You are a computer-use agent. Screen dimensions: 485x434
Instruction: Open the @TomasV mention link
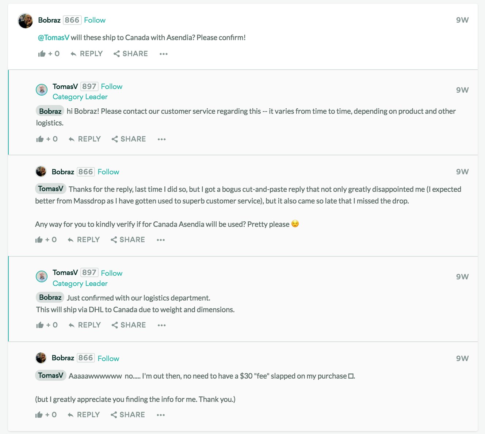coord(54,38)
